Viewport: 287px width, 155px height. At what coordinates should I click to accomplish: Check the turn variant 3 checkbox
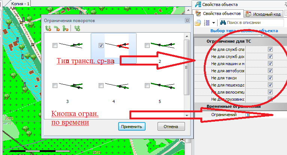(55, 86)
